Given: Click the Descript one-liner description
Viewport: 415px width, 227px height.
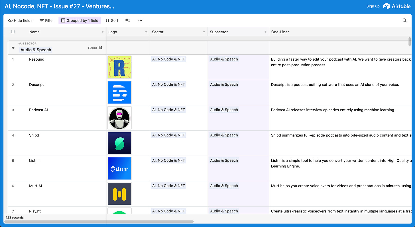Looking at the screenshot, I should click(x=335, y=84).
